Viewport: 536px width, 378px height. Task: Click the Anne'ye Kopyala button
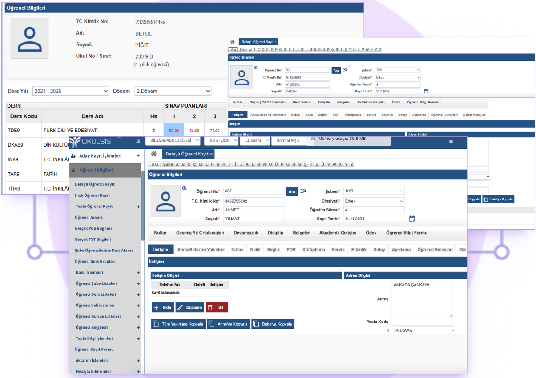(x=228, y=324)
